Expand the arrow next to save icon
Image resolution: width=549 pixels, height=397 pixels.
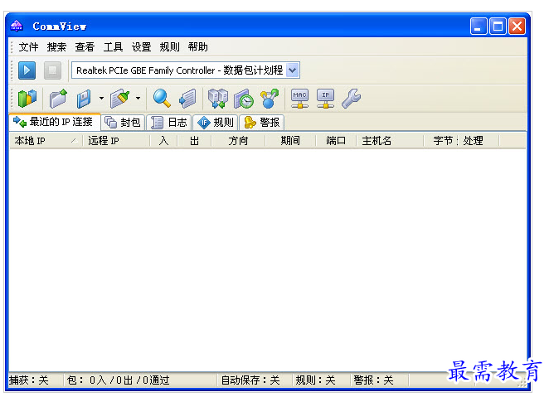click(101, 99)
